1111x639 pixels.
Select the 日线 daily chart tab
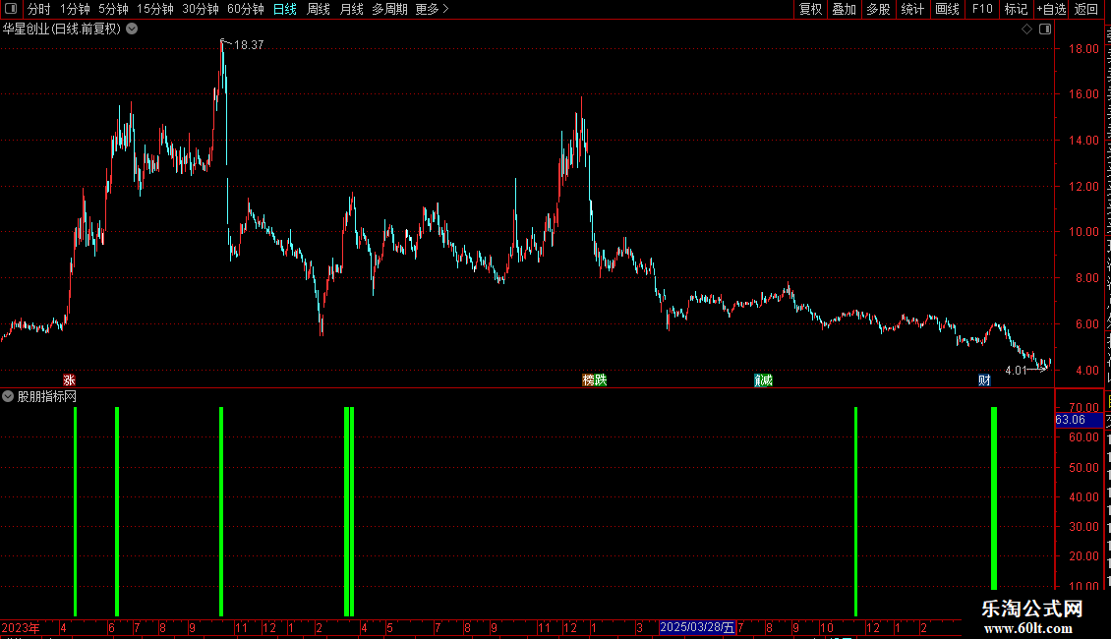click(x=285, y=9)
